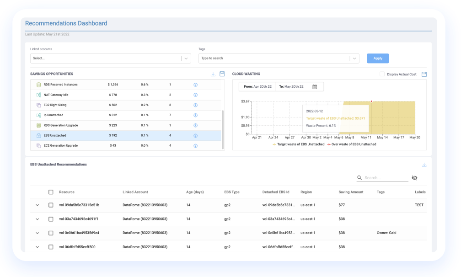Download the Savings Opportunities list
Image resolution: width=461 pixels, height=277 pixels.
[213, 75]
